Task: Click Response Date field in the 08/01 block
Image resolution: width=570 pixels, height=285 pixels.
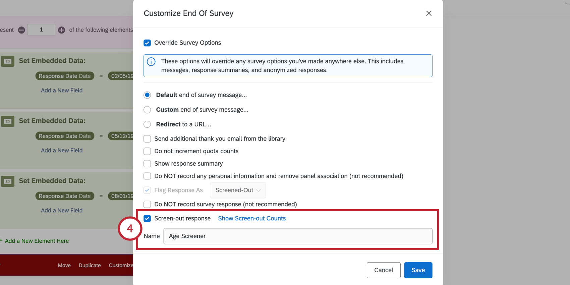Action: tap(65, 196)
